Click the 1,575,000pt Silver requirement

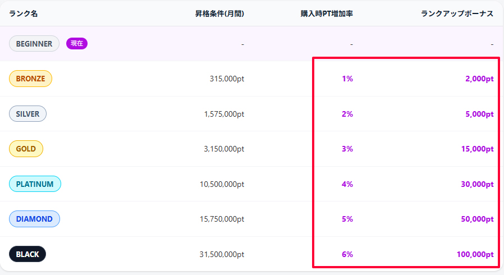(224, 114)
